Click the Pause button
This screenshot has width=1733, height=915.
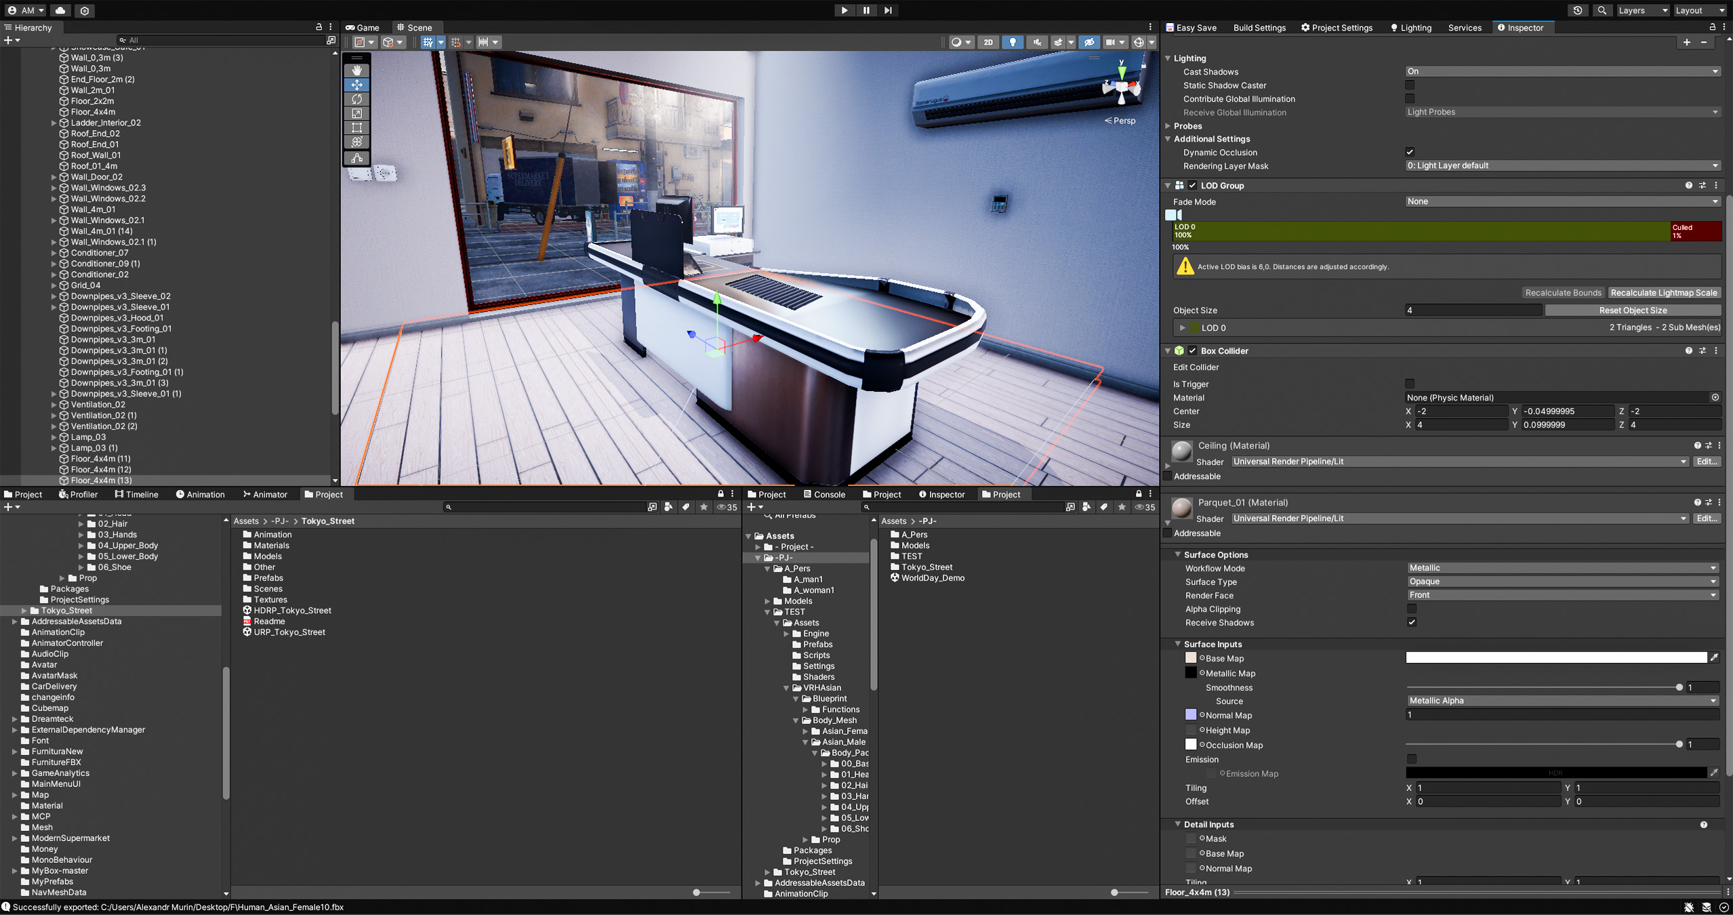(x=865, y=10)
